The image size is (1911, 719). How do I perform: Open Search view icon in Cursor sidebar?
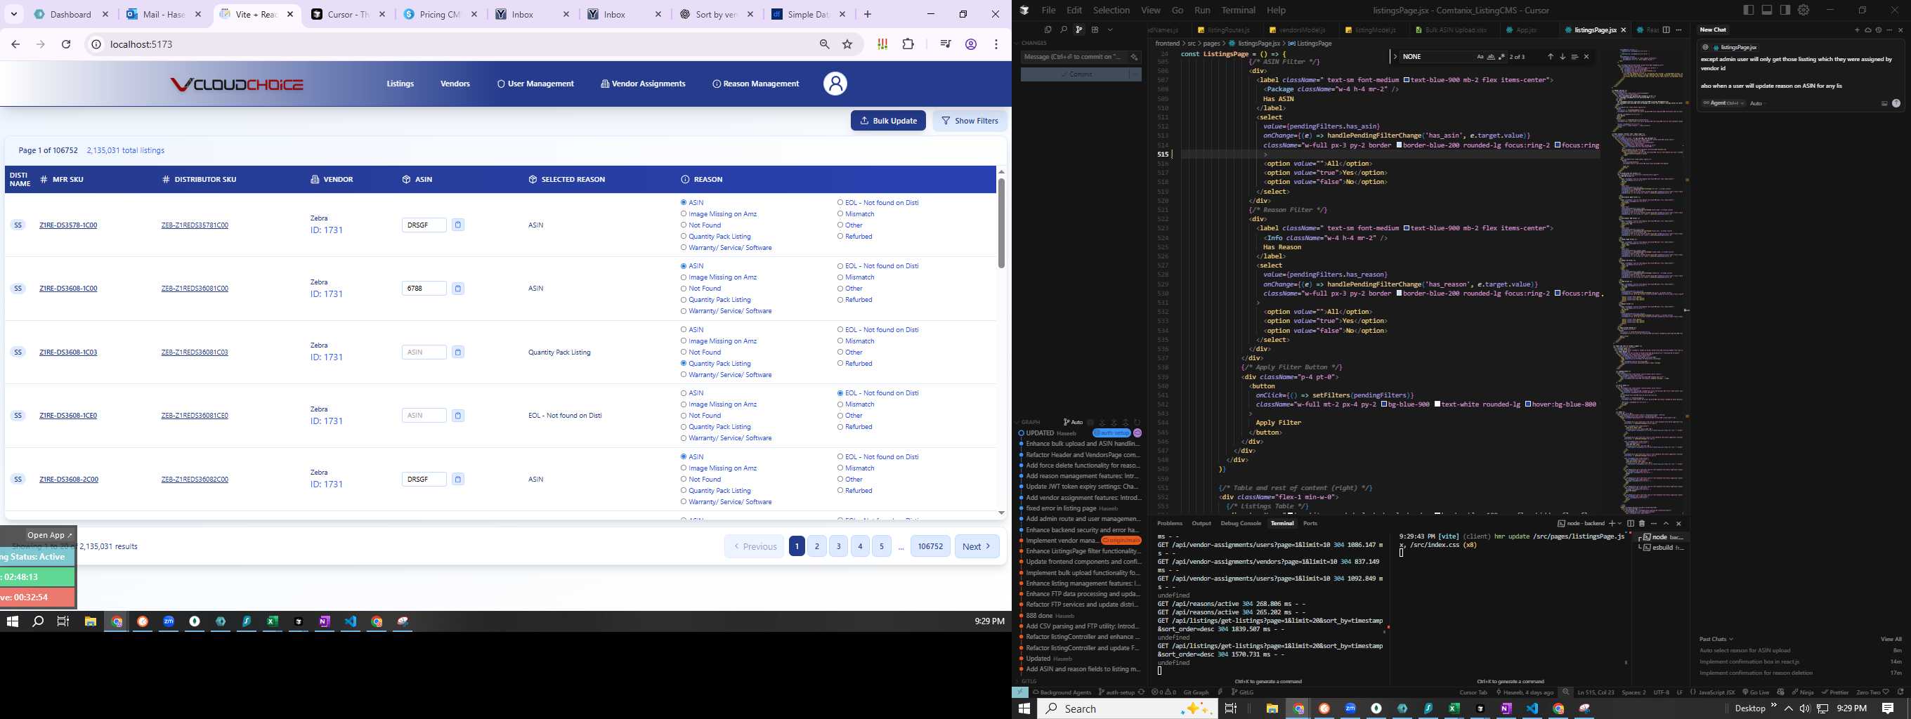1064,29
